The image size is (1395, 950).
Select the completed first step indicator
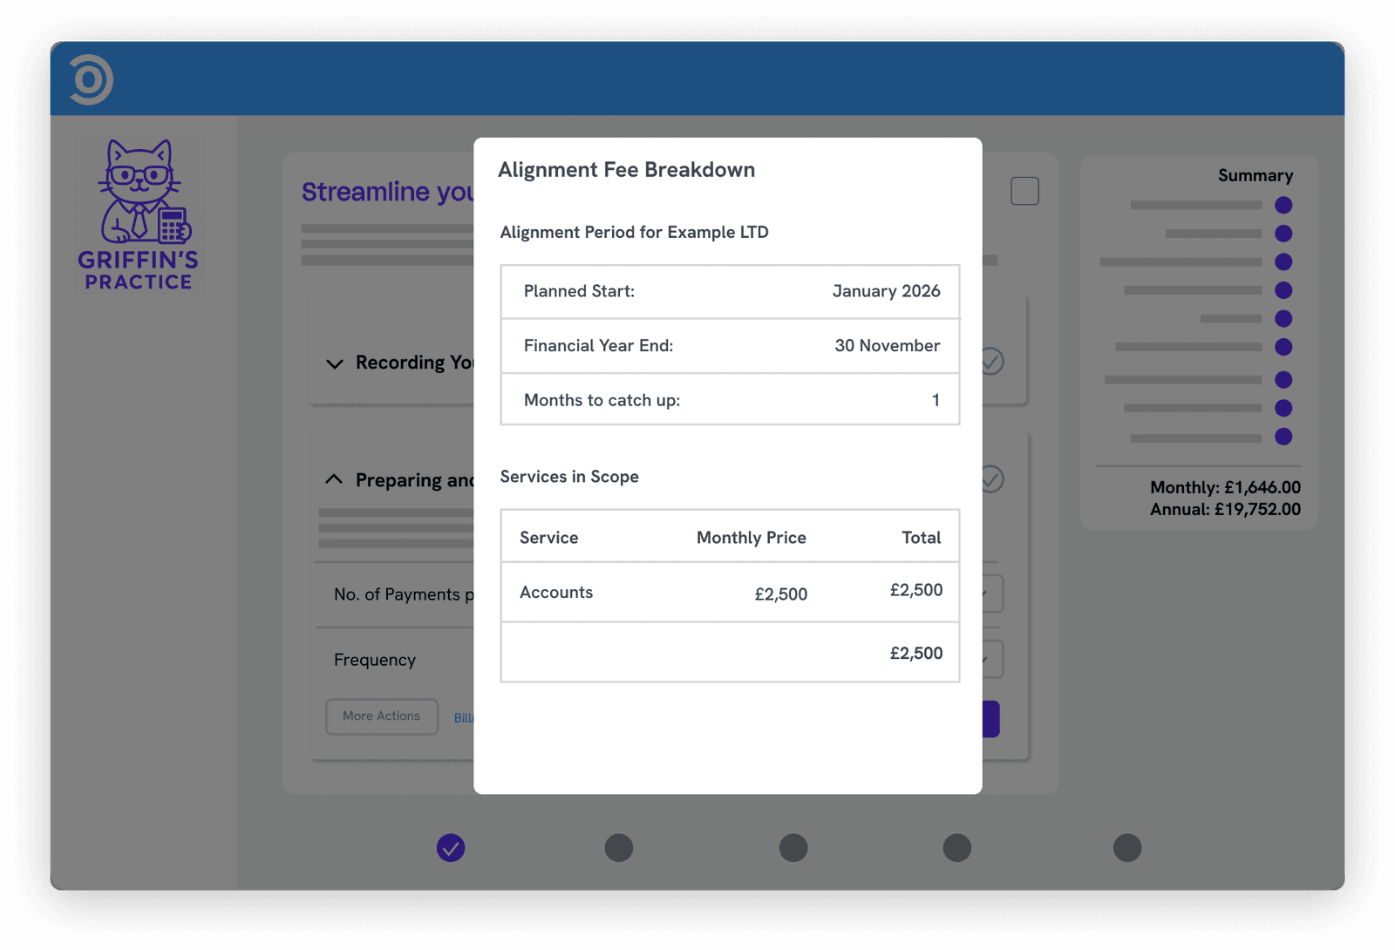pos(451,847)
